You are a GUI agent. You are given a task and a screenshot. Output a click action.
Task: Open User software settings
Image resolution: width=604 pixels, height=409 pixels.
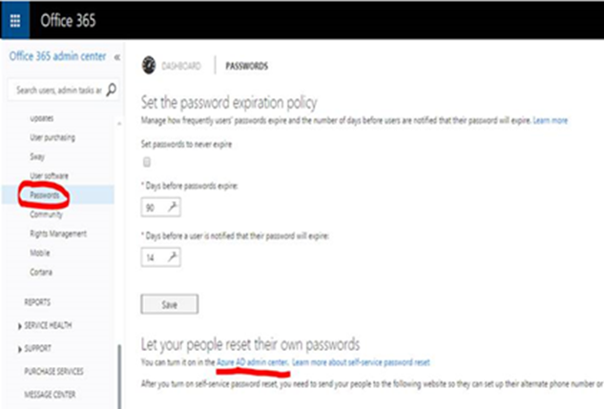[x=49, y=175]
